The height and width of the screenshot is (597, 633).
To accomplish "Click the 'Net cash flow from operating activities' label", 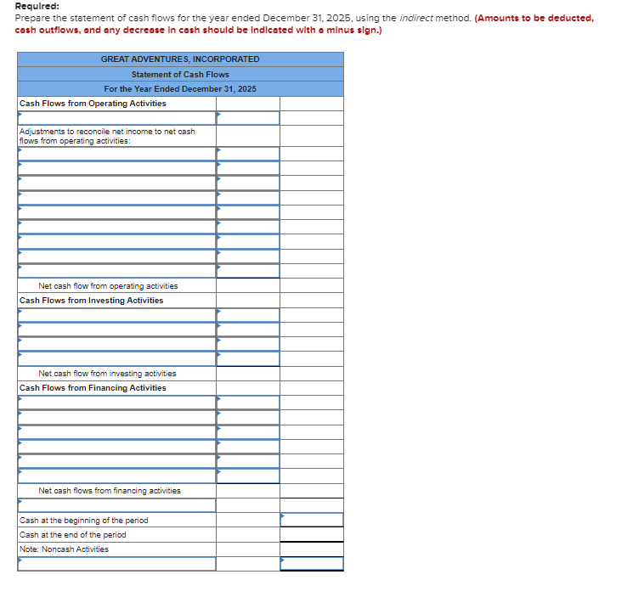I will click(108, 286).
